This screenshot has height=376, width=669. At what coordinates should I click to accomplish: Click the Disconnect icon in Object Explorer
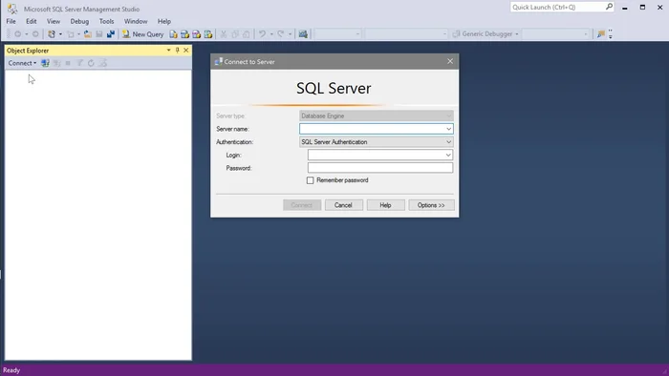tap(56, 63)
